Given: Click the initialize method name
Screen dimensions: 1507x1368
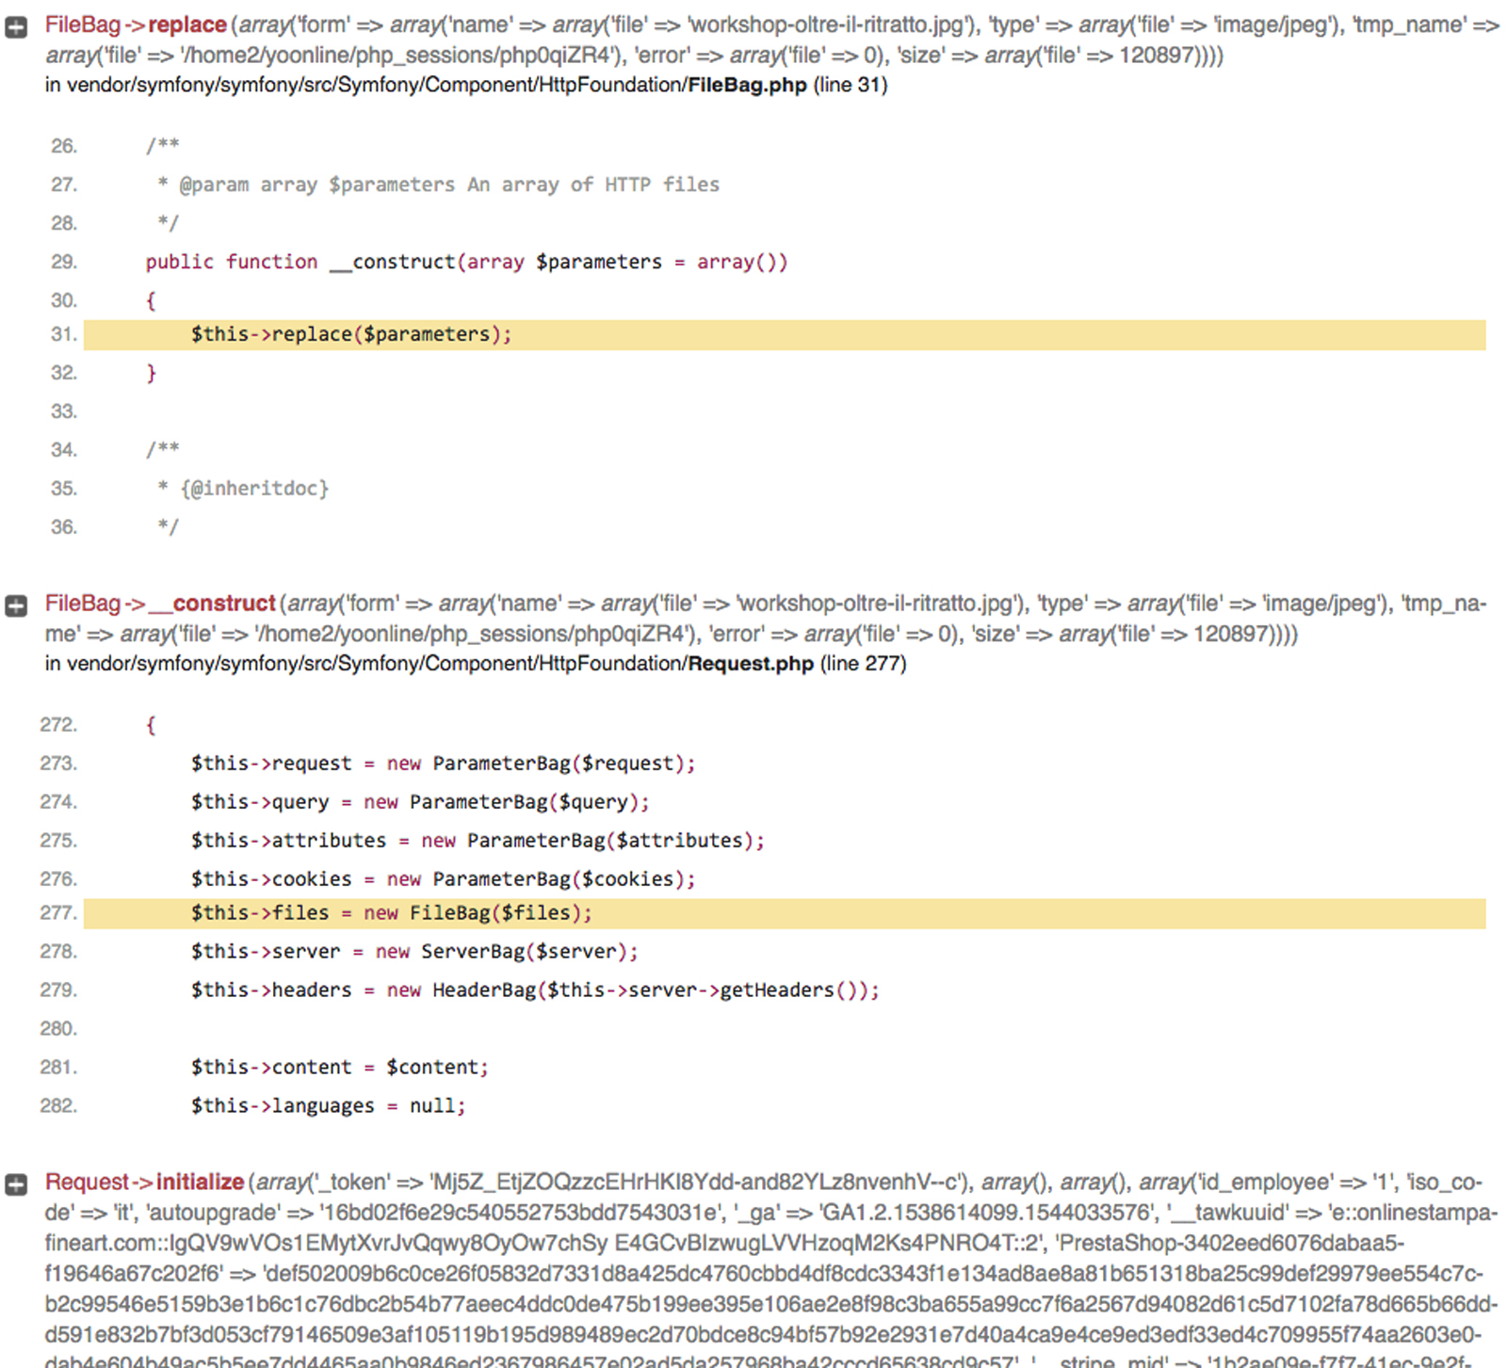Looking at the screenshot, I should coord(201,1183).
